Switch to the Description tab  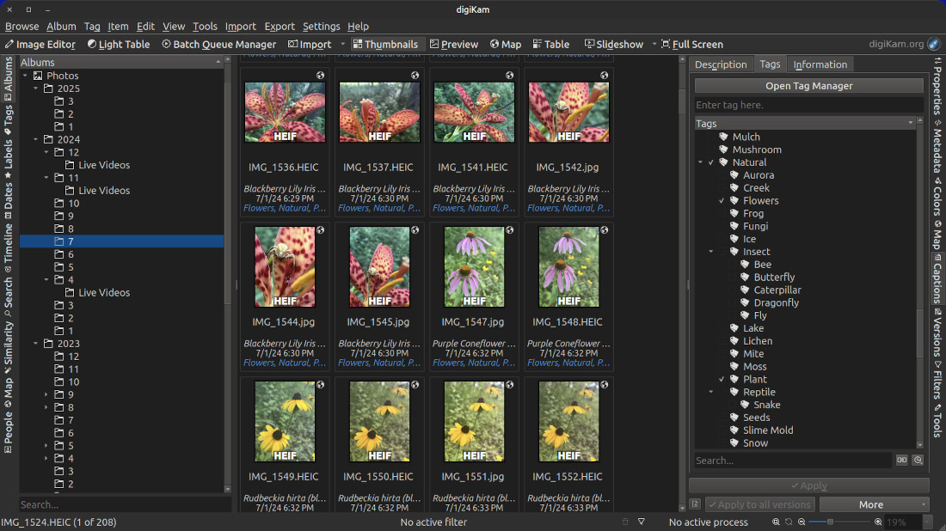point(721,64)
